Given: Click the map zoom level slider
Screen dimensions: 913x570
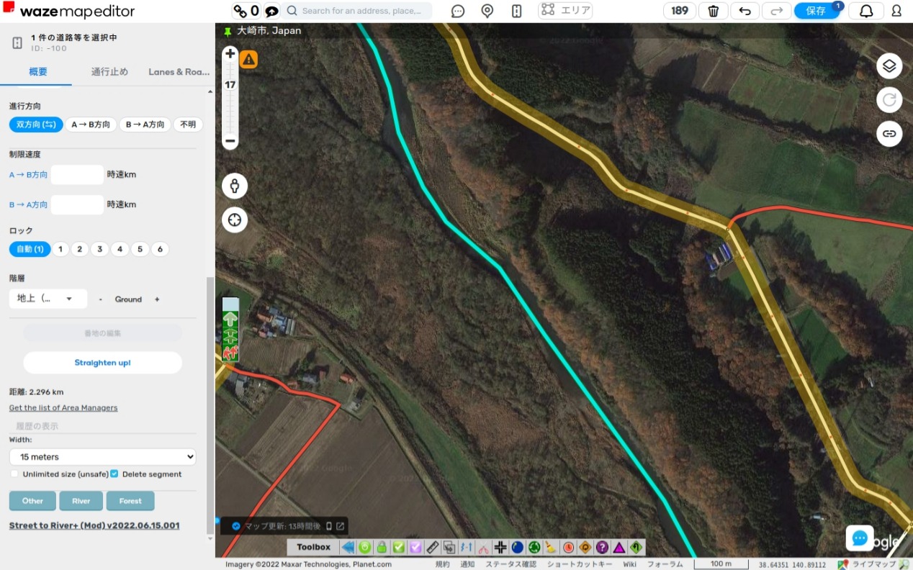Looking at the screenshot, I should (x=230, y=101).
